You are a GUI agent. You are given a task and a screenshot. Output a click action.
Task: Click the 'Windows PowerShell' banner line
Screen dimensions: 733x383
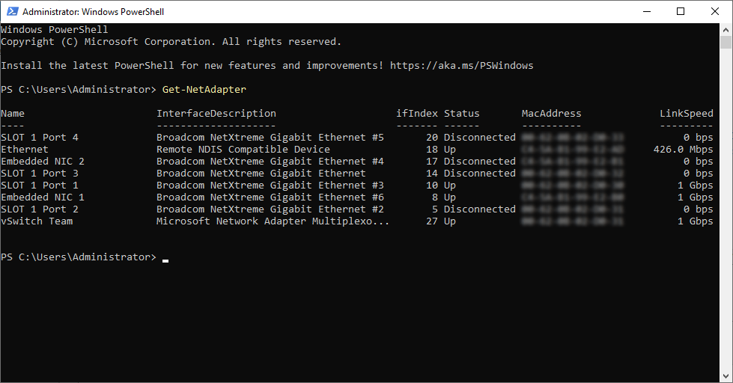coord(54,29)
